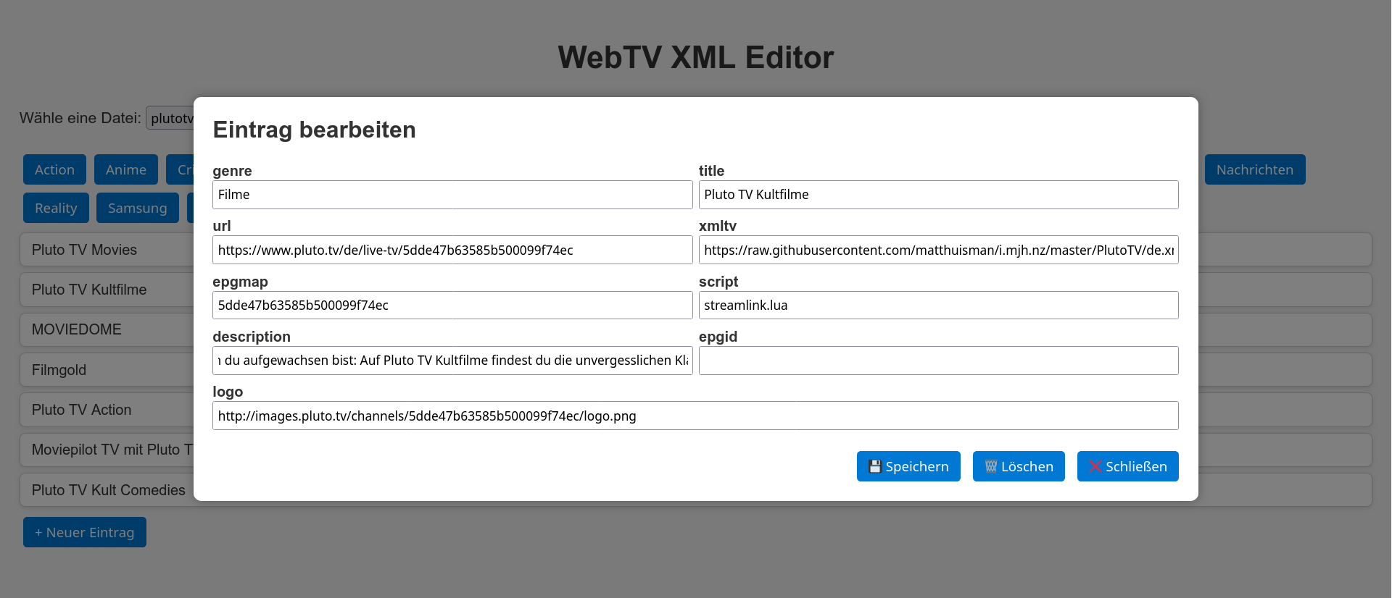1392x598 pixels.
Task: Select the epgmap input field
Action: point(452,306)
